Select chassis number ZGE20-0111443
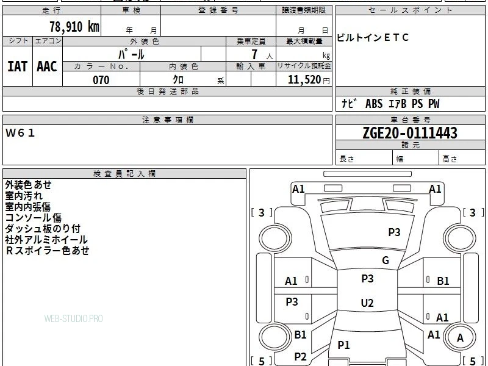The image size is (488, 366). pos(410,133)
